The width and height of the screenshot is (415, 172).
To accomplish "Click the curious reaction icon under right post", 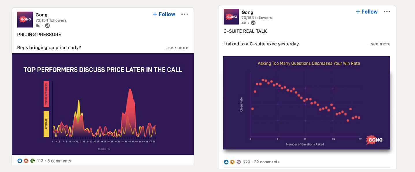I will pyautogui.click(x=239, y=162).
